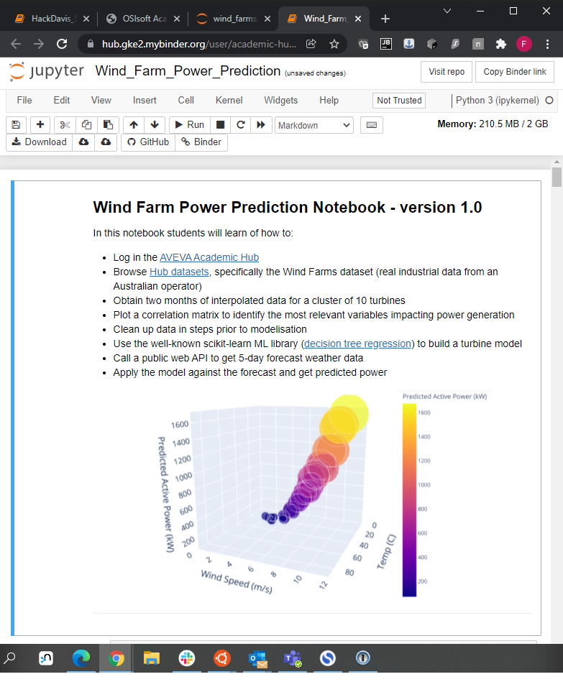Cut selected cells with scissors icon

(65, 125)
